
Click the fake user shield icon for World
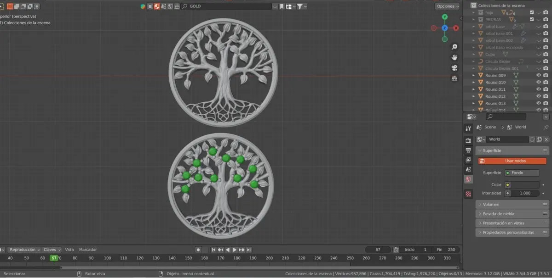coord(532,139)
